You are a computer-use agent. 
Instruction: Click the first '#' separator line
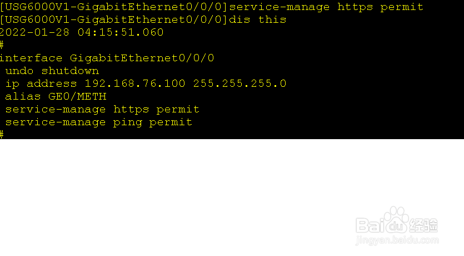tap(2, 45)
